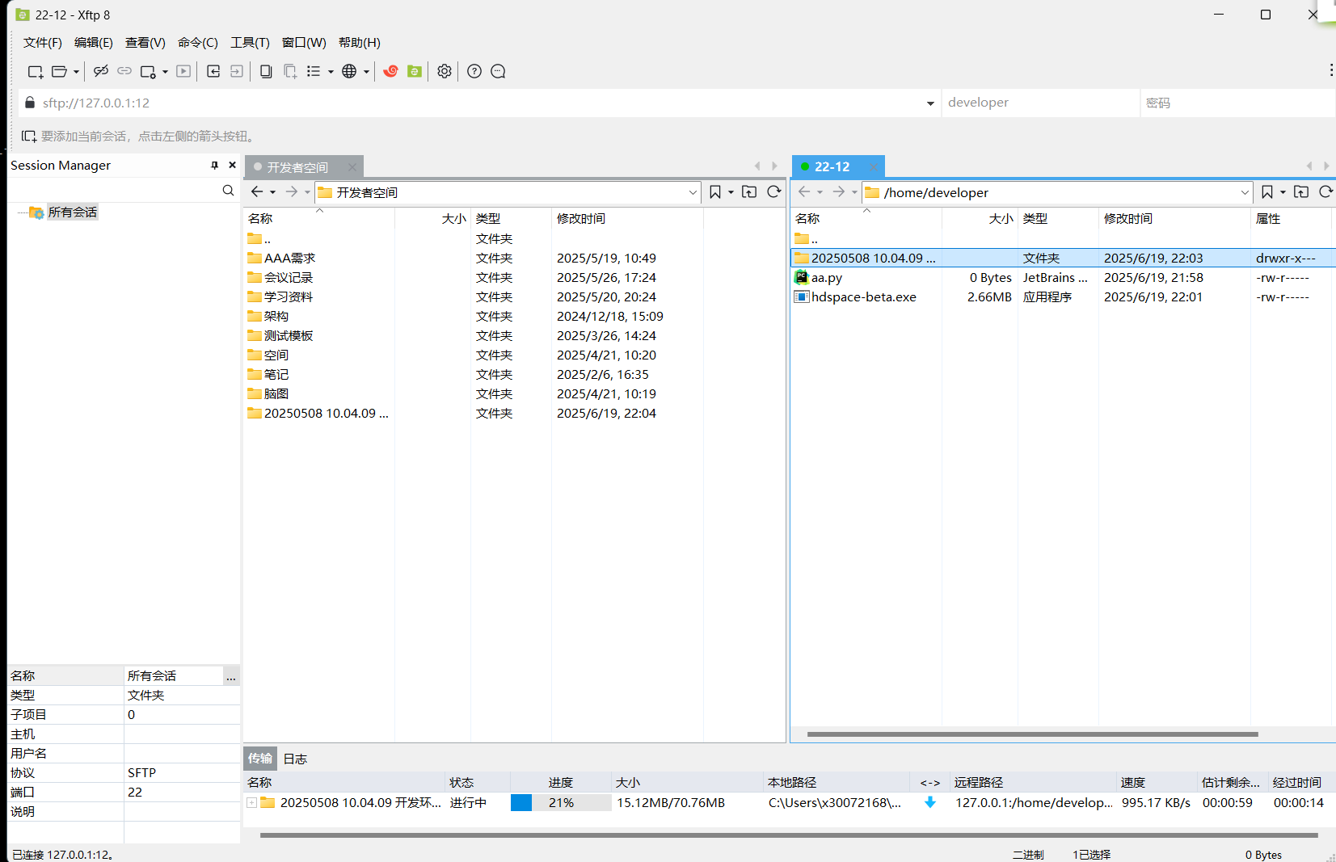Click the green Xftp sync icon
The height and width of the screenshot is (862, 1336).
(415, 71)
